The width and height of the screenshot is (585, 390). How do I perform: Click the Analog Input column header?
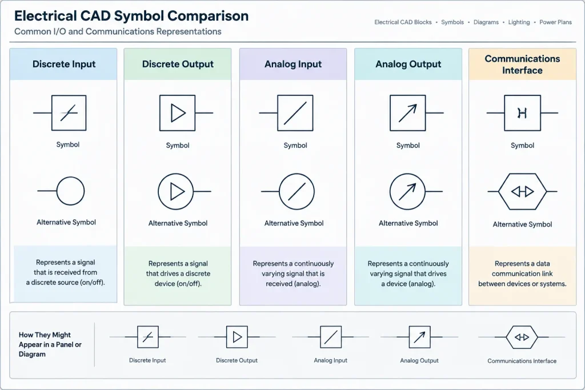point(293,64)
